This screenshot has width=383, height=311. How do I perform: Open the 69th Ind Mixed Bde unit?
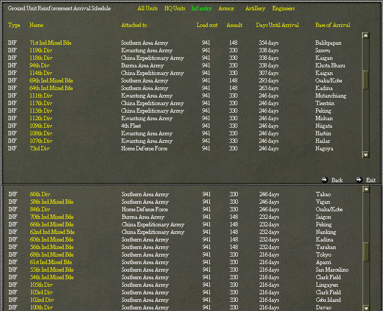point(51,80)
